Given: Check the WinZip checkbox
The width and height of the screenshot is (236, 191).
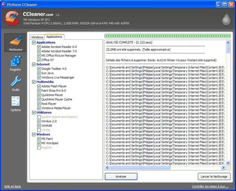Looking at the screenshot, I should 39,130.
